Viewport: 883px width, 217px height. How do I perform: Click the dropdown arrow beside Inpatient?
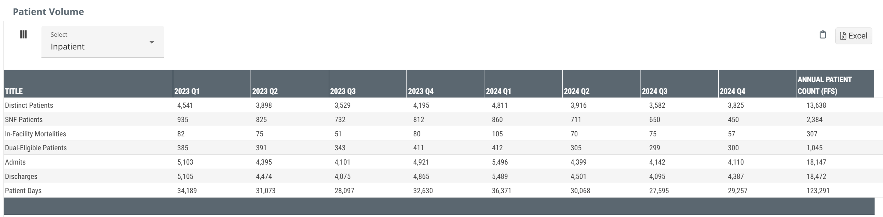coord(152,42)
